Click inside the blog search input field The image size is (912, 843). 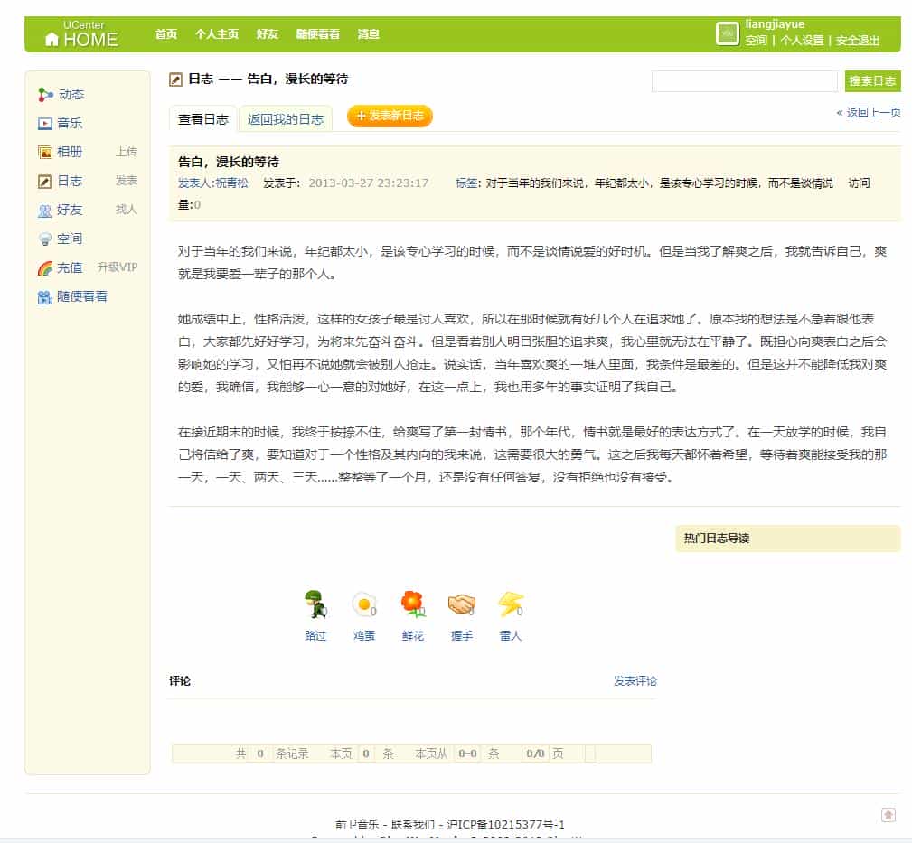click(x=744, y=81)
